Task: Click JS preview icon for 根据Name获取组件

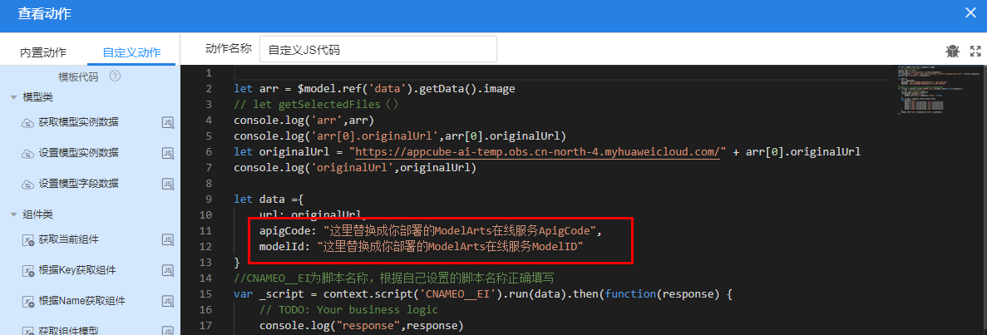Action: click(168, 302)
